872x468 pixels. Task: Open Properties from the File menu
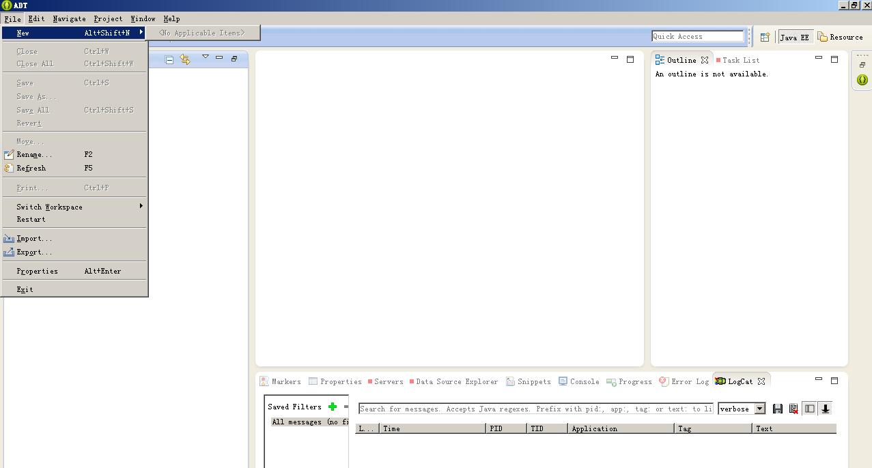74,272
